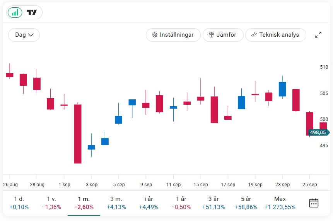Image resolution: width=333 pixels, height=221 pixels.
Task: Select the 3 år period tab
Action: click(213, 203)
